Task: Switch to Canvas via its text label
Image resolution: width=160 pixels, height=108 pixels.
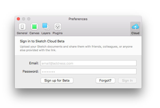Action: [34, 33]
